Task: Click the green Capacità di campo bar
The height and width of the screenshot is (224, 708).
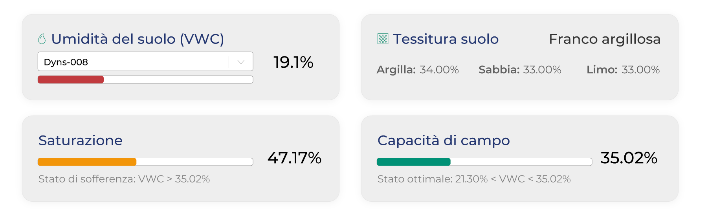Action: (x=413, y=162)
